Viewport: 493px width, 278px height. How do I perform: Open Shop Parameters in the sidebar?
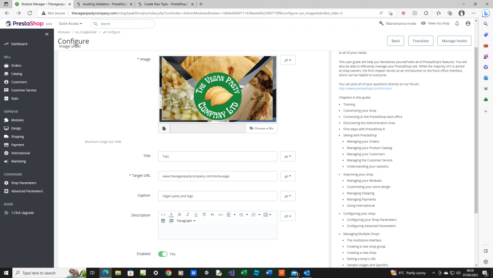coord(24,183)
